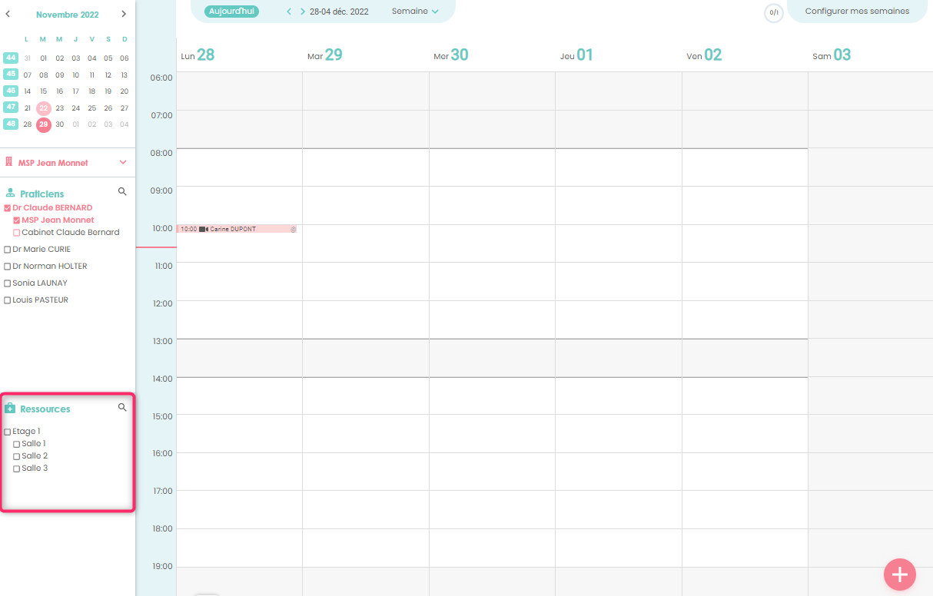Open the 10:00 Carine DUPONT appointment
The height and width of the screenshot is (596, 933).
click(236, 229)
